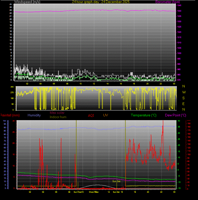Select the "170" AQI axis value
The height and width of the screenshot is (200, 198).
[x=189, y=130]
